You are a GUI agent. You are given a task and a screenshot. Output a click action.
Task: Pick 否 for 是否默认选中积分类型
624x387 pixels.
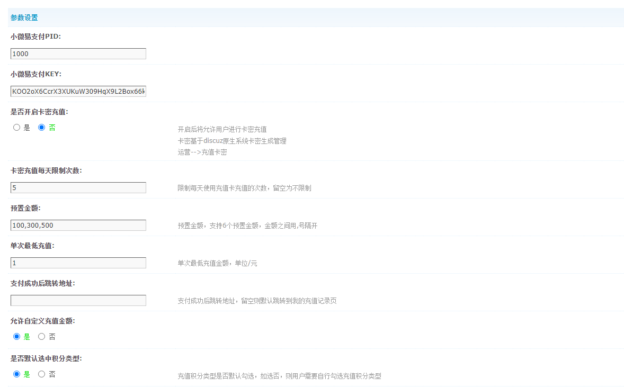(42, 374)
